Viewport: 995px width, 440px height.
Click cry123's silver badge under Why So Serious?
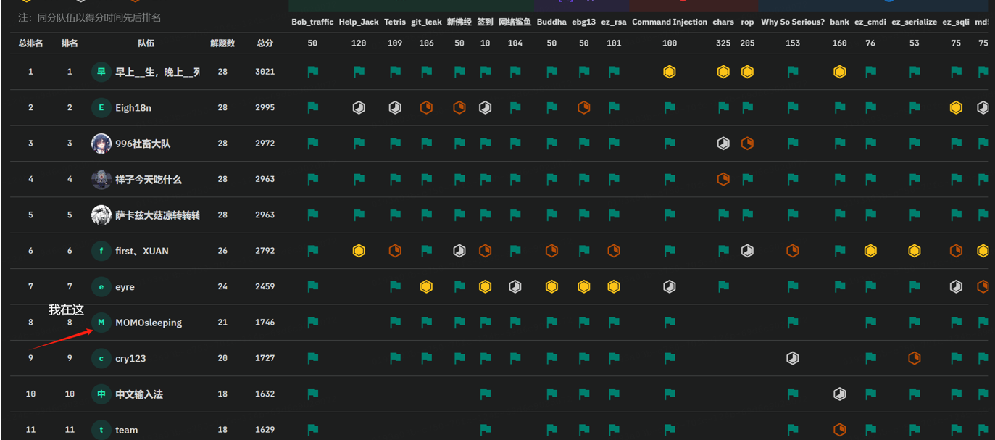pos(793,358)
